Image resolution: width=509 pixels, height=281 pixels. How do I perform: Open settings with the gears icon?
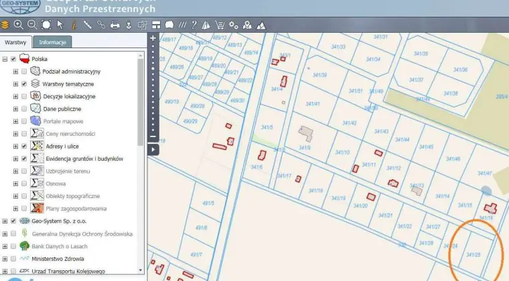[234, 25]
